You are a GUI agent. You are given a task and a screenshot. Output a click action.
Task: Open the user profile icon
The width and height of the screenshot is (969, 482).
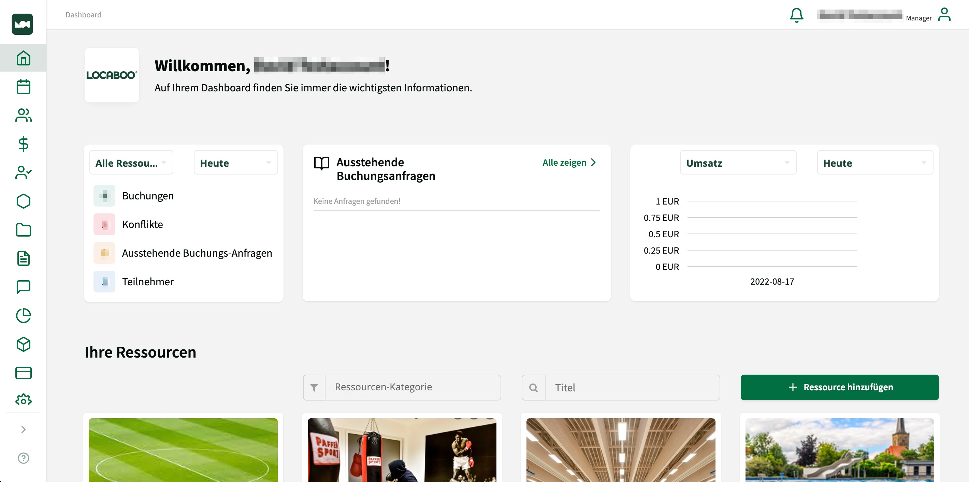(944, 14)
